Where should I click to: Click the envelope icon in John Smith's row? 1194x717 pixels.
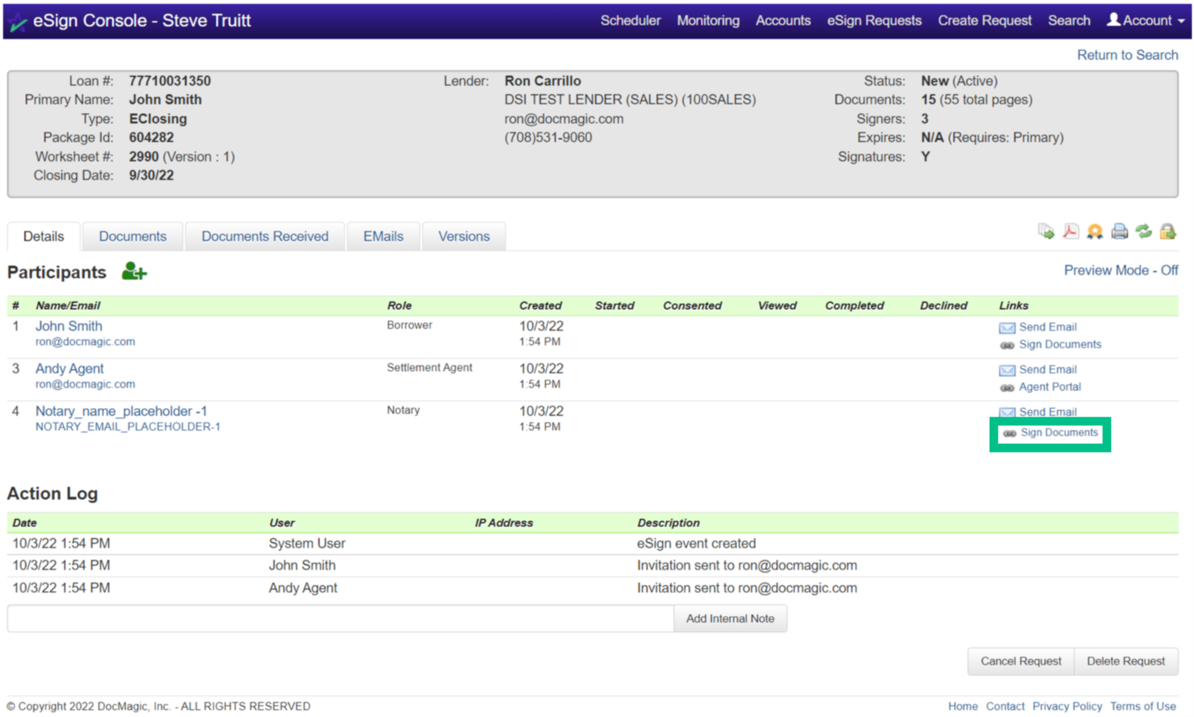pos(1007,327)
